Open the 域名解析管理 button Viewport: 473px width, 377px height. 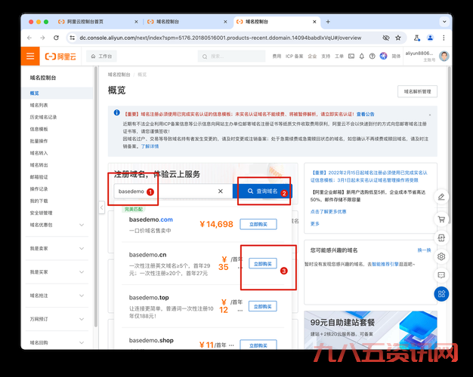coord(417,91)
